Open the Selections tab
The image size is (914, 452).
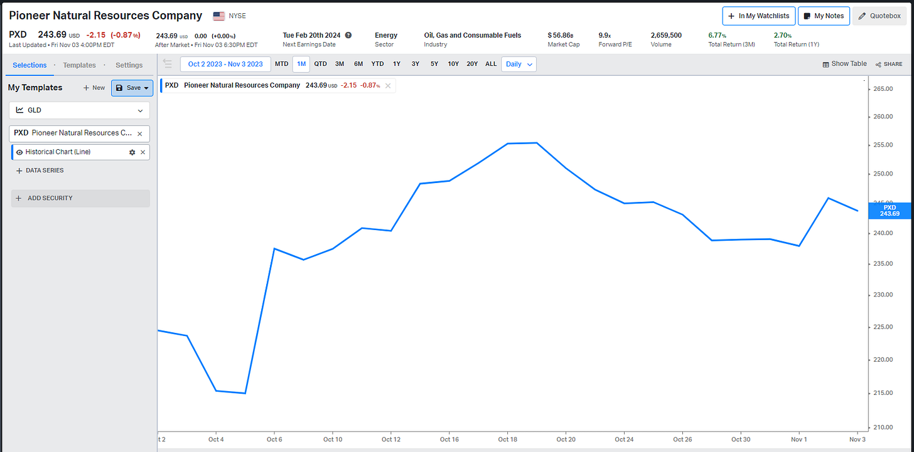pos(30,65)
